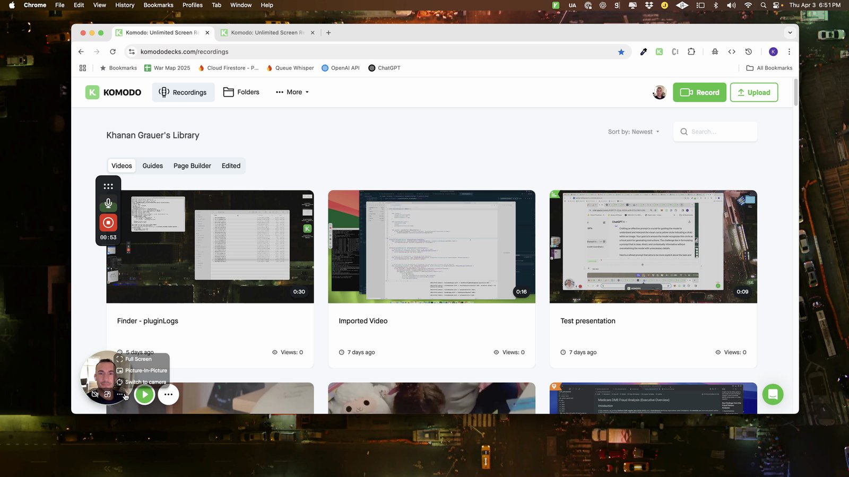This screenshot has height=477, width=849.
Task: Open the green chat support bubble
Action: [x=773, y=394]
